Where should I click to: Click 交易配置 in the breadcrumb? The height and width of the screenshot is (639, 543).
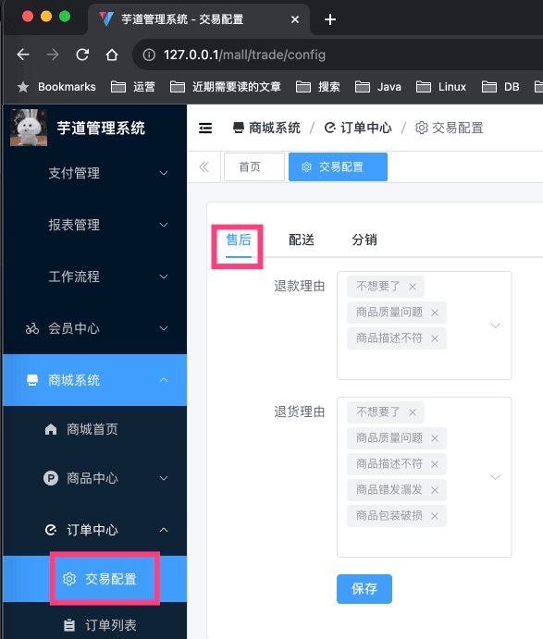click(450, 128)
